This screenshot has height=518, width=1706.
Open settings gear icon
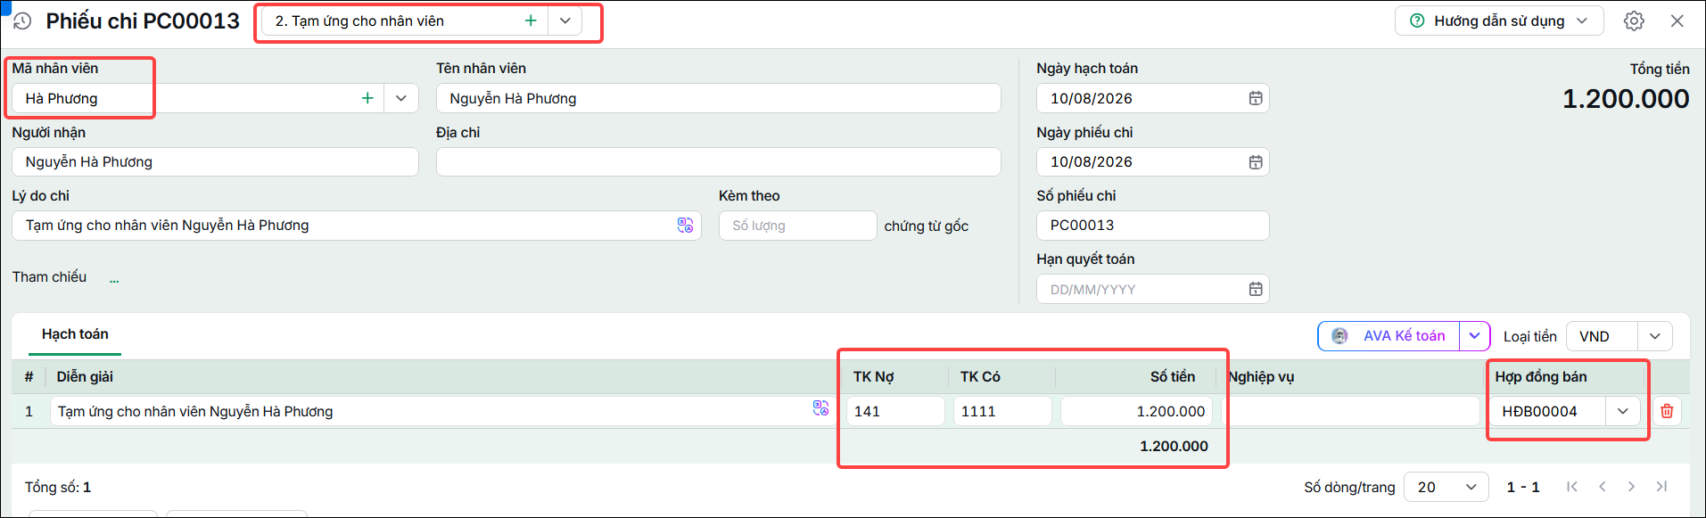[x=1634, y=21]
